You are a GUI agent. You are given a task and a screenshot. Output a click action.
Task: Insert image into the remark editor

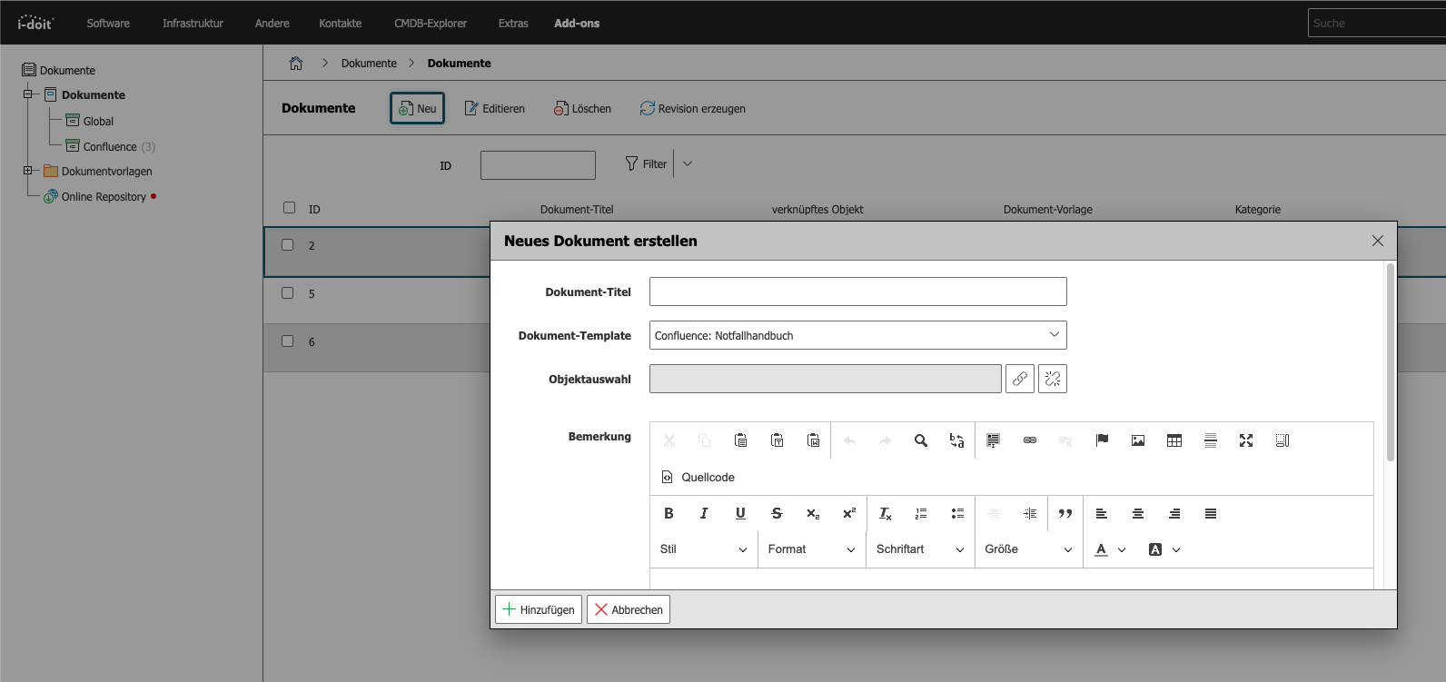pyautogui.click(x=1137, y=440)
